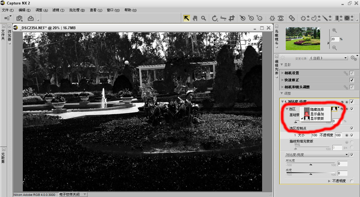
Task: Choose the neutral control point tool
Action: [x=251, y=18]
